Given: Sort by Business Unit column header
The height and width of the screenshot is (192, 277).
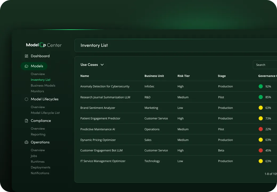Looking at the screenshot, I should click(154, 76).
